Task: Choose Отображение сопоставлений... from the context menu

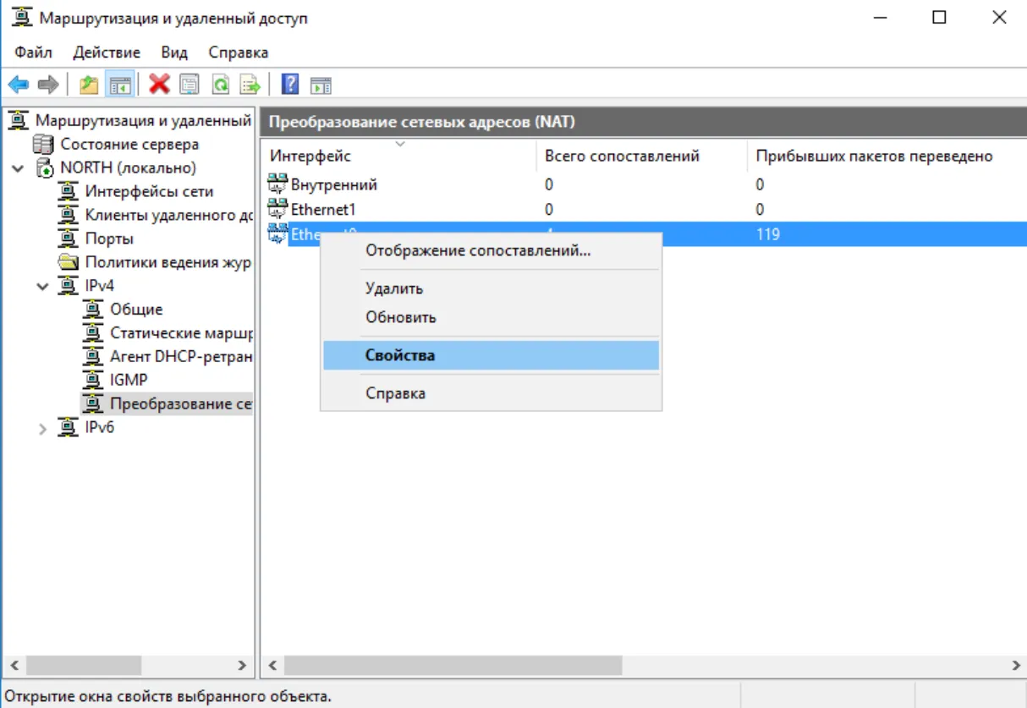Action: click(x=491, y=250)
